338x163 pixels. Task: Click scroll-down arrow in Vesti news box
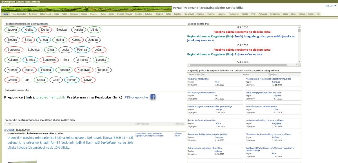tap(299, 62)
